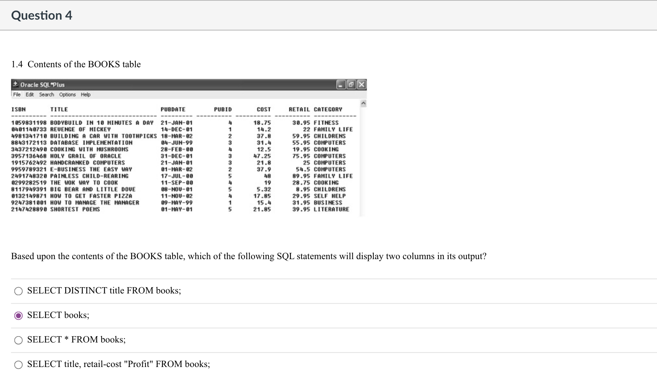657x388 pixels.
Task: Click the Oracle SQL*Plus application icon
Action: pyautogui.click(x=15, y=84)
